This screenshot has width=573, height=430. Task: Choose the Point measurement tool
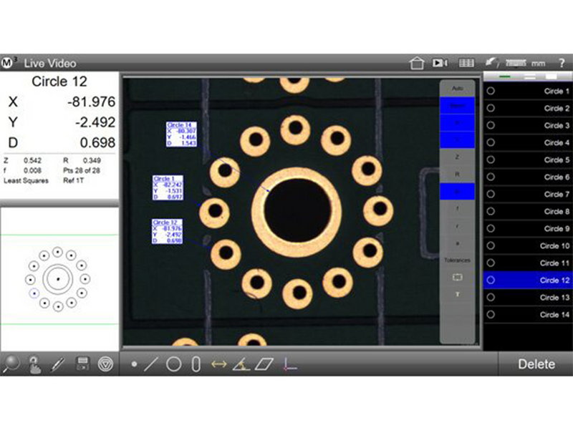click(x=135, y=365)
